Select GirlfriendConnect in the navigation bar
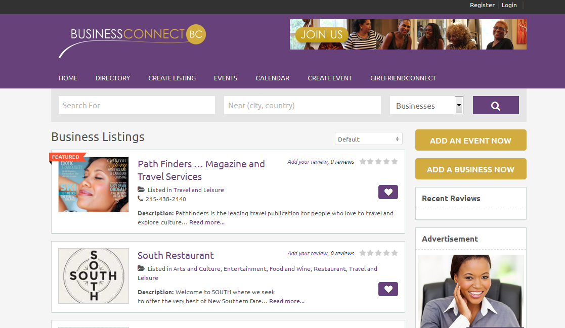The image size is (565, 328). (x=403, y=78)
